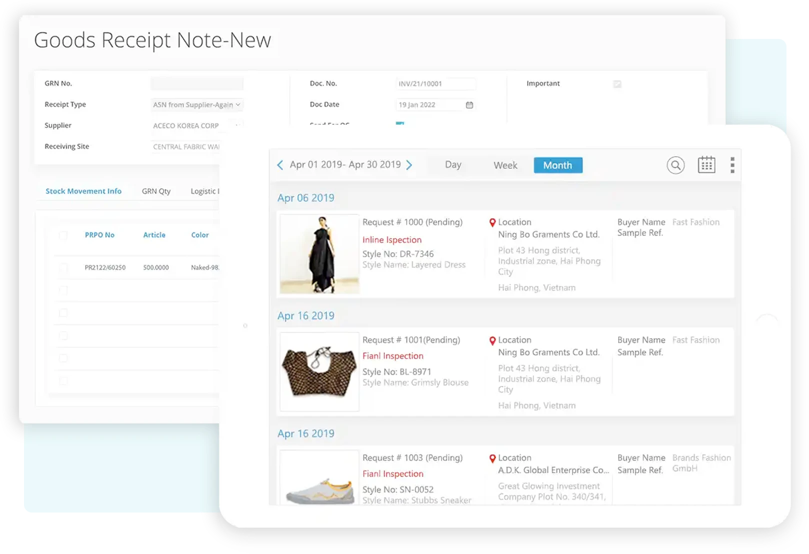Open the search magnifier icon
This screenshot has width=809, height=554.
click(x=675, y=165)
